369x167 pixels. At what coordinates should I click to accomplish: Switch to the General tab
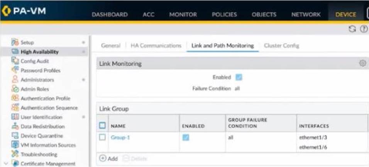110,45
